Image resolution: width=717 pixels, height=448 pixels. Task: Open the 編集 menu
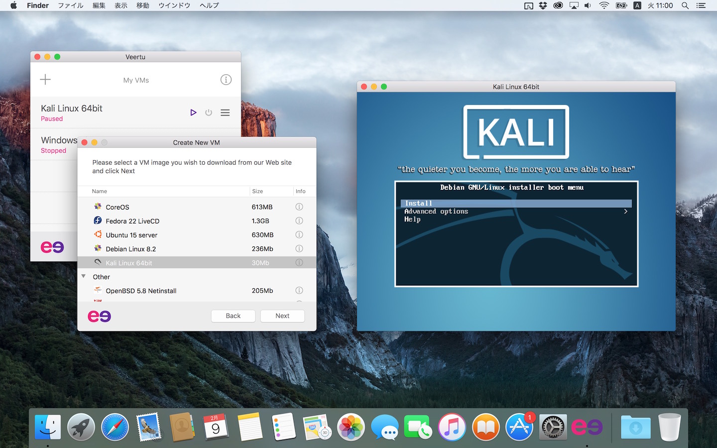click(99, 5)
